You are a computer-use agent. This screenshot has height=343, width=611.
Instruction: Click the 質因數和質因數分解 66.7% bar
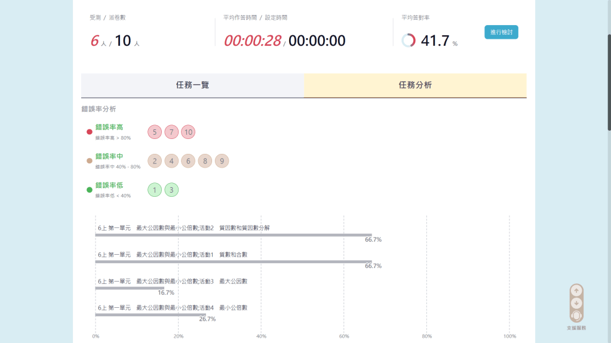coord(233,235)
